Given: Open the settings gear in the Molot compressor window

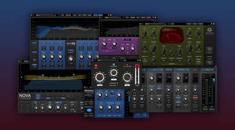Looking at the screenshot, I should [x=214, y=24].
